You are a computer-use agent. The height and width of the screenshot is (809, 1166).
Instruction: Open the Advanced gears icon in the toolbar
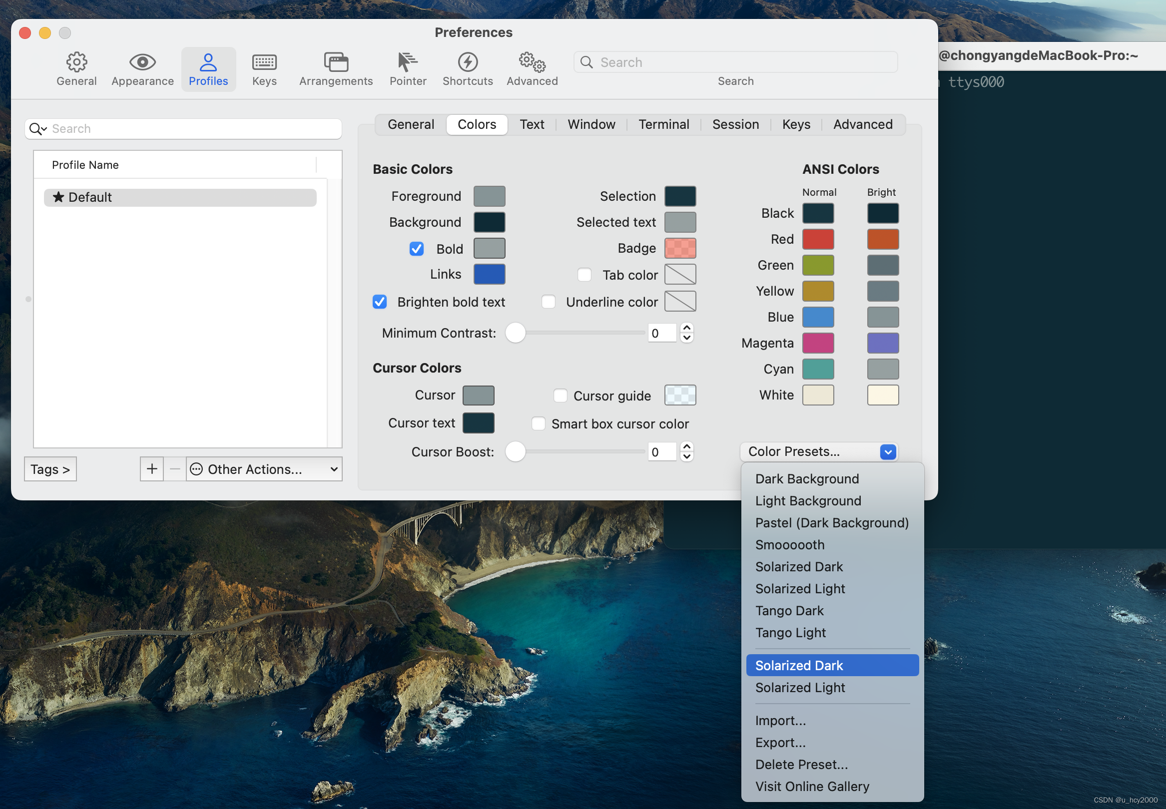tap(532, 62)
